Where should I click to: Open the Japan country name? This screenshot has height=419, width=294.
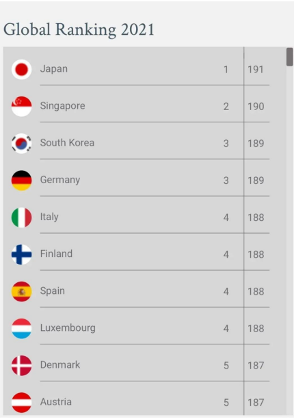[x=54, y=69]
